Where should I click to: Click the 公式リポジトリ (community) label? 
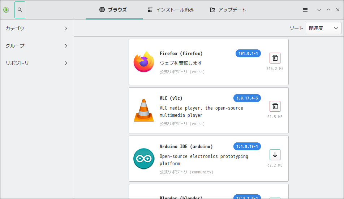pyautogui.click(x=186, y=172)
